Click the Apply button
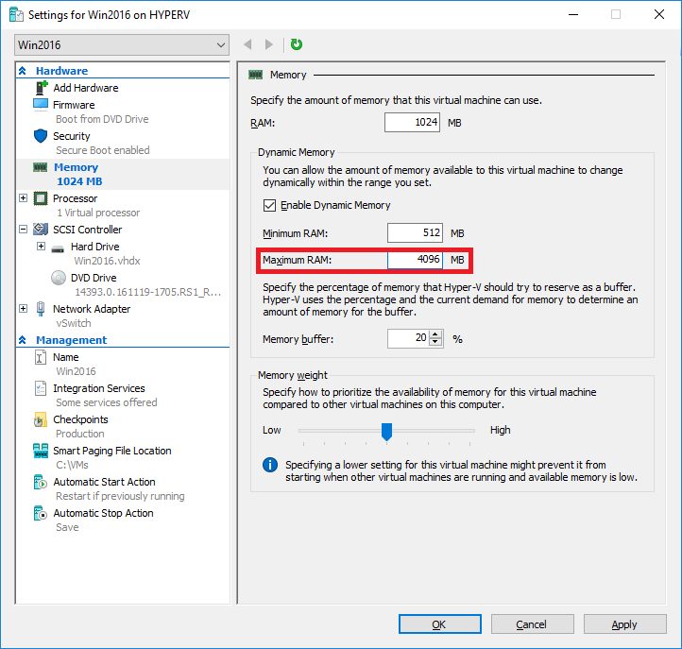Image resolution: width=682 pixels, height=649 pixels. point(625,624)
